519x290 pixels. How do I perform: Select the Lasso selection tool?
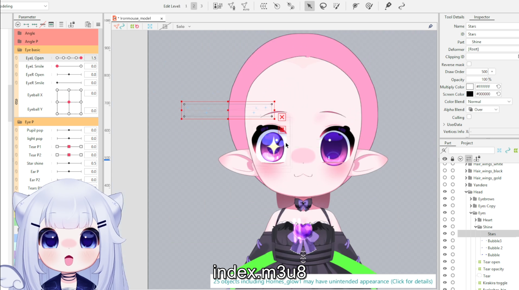coord(323,6)
